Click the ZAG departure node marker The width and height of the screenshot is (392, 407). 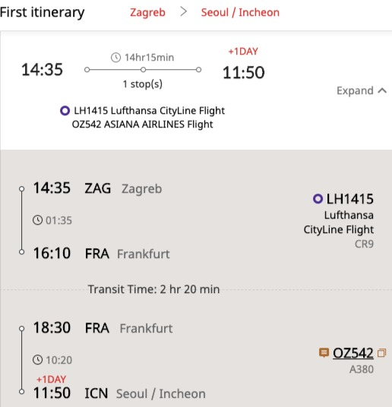22,189
